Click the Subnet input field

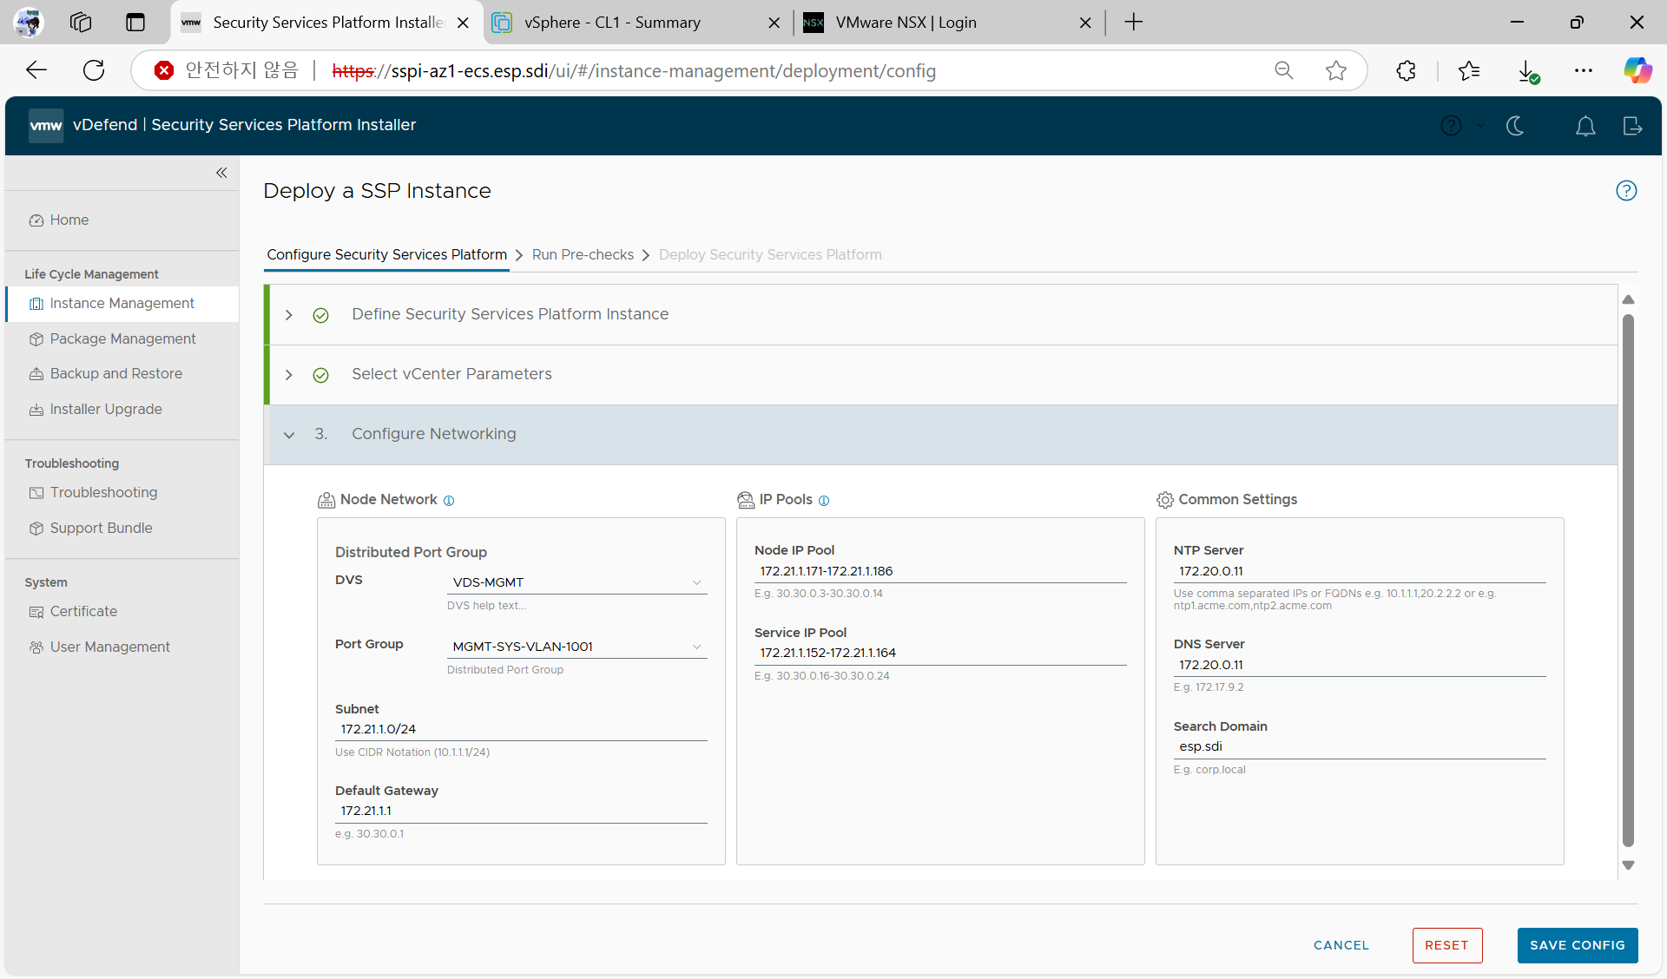click(x=521, y=730)
